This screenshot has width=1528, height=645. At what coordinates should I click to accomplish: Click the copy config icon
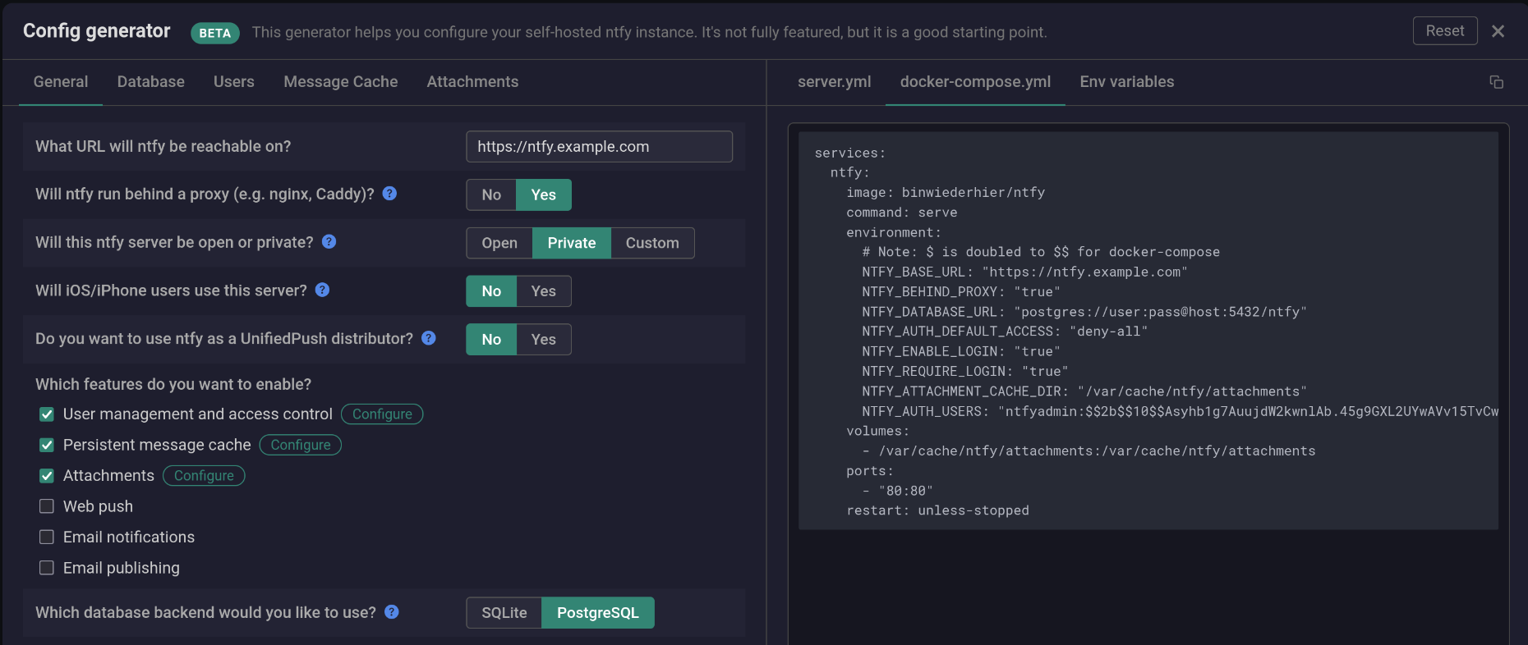click(x=1496, y=82)
